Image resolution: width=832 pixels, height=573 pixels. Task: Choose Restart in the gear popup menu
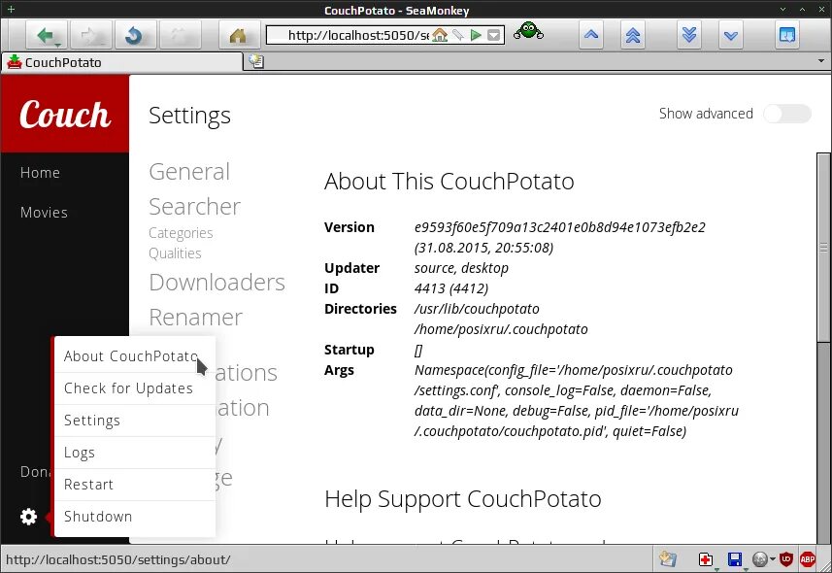click(135, 485)
